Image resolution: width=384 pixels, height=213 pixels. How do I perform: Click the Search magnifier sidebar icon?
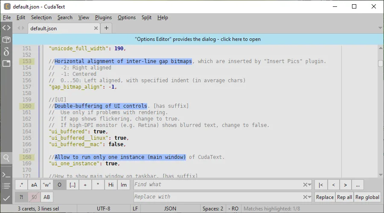pos(6,158)
